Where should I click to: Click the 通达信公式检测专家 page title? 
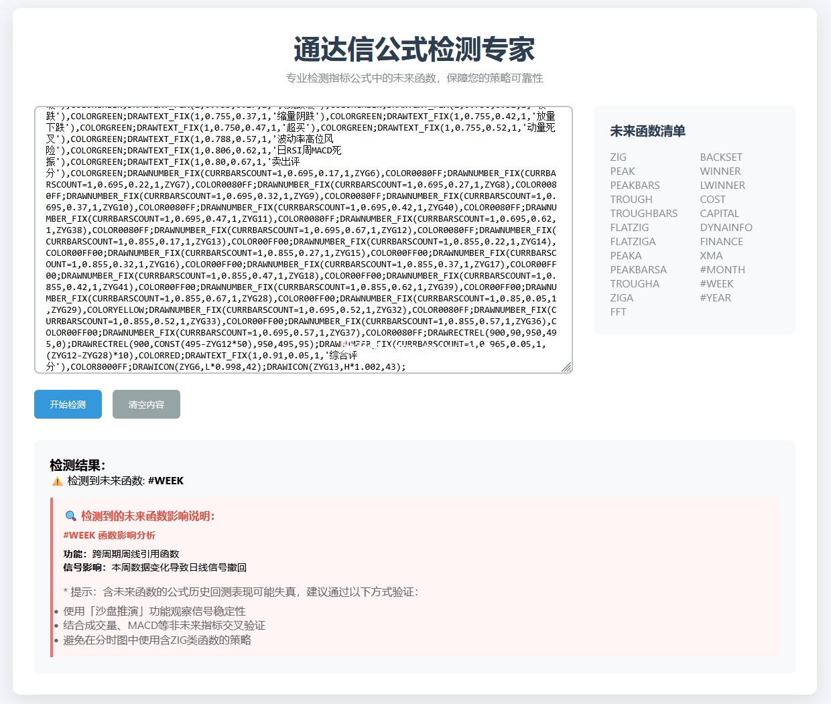[414, 50]
